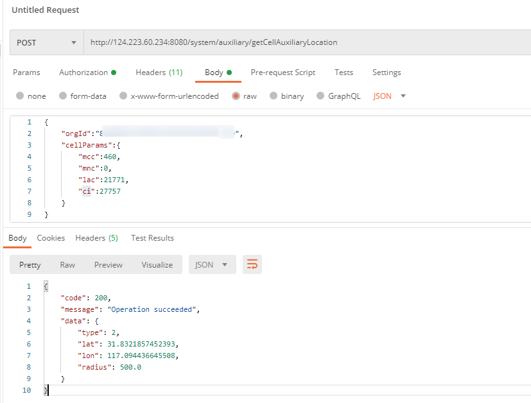Select the raw body radio button

pos(236,96)
